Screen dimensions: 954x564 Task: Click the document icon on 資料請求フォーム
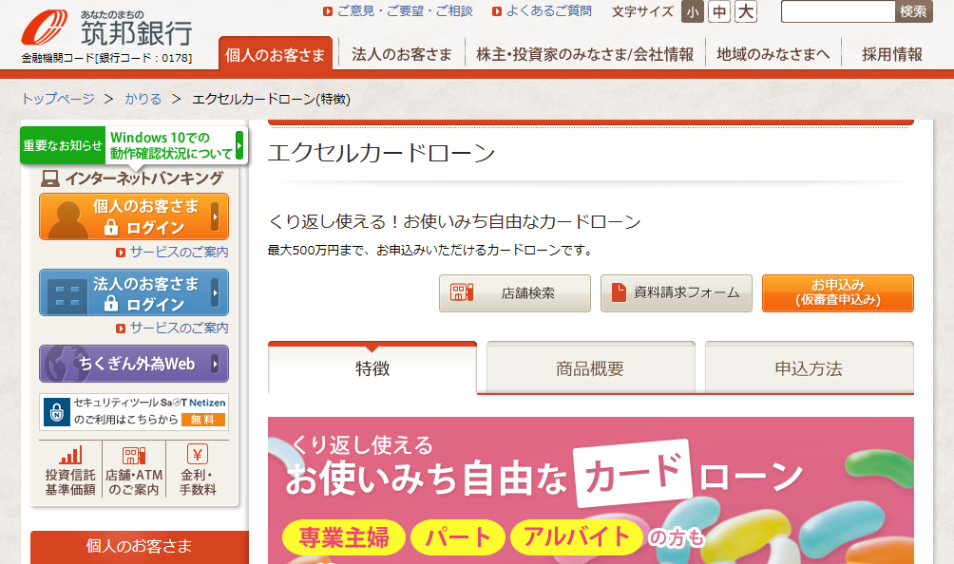pyautogui.click(x=619, y=292)
